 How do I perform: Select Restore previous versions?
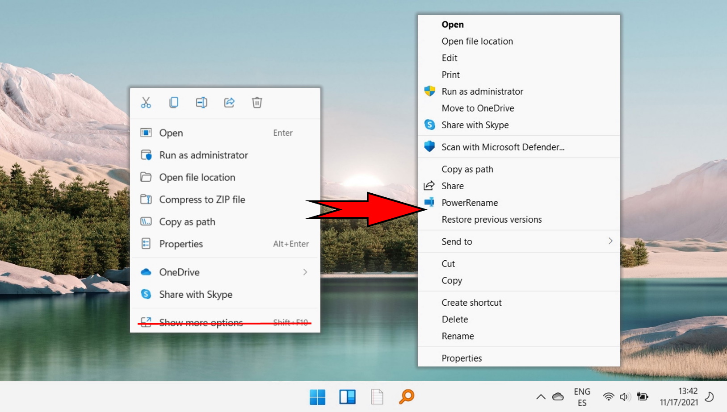[519, 219]
